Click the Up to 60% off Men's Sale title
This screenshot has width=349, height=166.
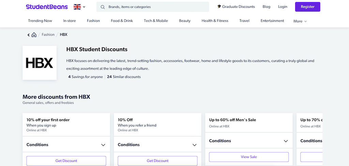[232, 120]
